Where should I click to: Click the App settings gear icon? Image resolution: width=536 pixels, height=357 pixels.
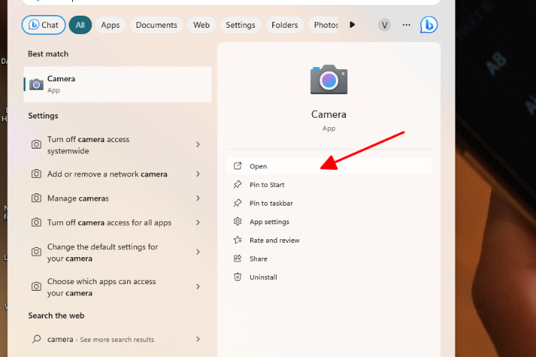(x=237, y=221)
